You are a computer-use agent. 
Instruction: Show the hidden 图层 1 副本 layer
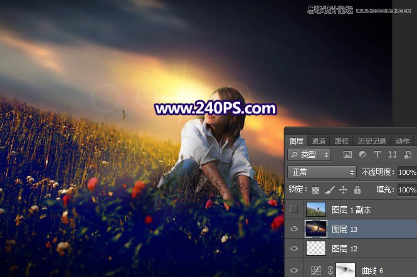(x=294, y=210)
